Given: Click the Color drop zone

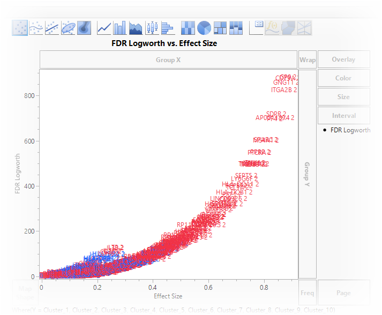Looking at the screenshot, I should coord(343,78).
